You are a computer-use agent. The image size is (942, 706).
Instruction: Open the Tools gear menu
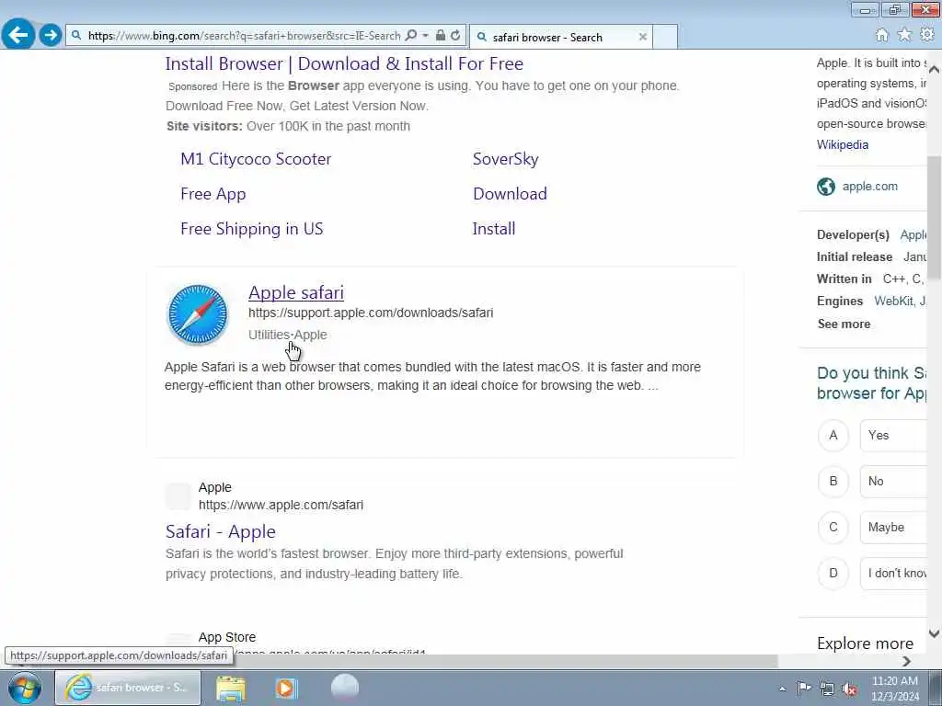pyautogui.click(x=927, y=35)
